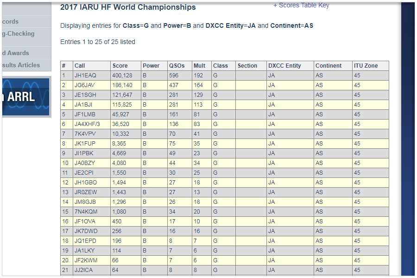417x278 pixels.
Task: Open the JA0BZY callsign entry
Action: [x=85, y=163]
